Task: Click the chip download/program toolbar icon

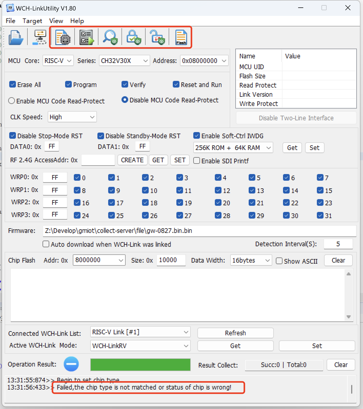Action: (x=63, y=38)
